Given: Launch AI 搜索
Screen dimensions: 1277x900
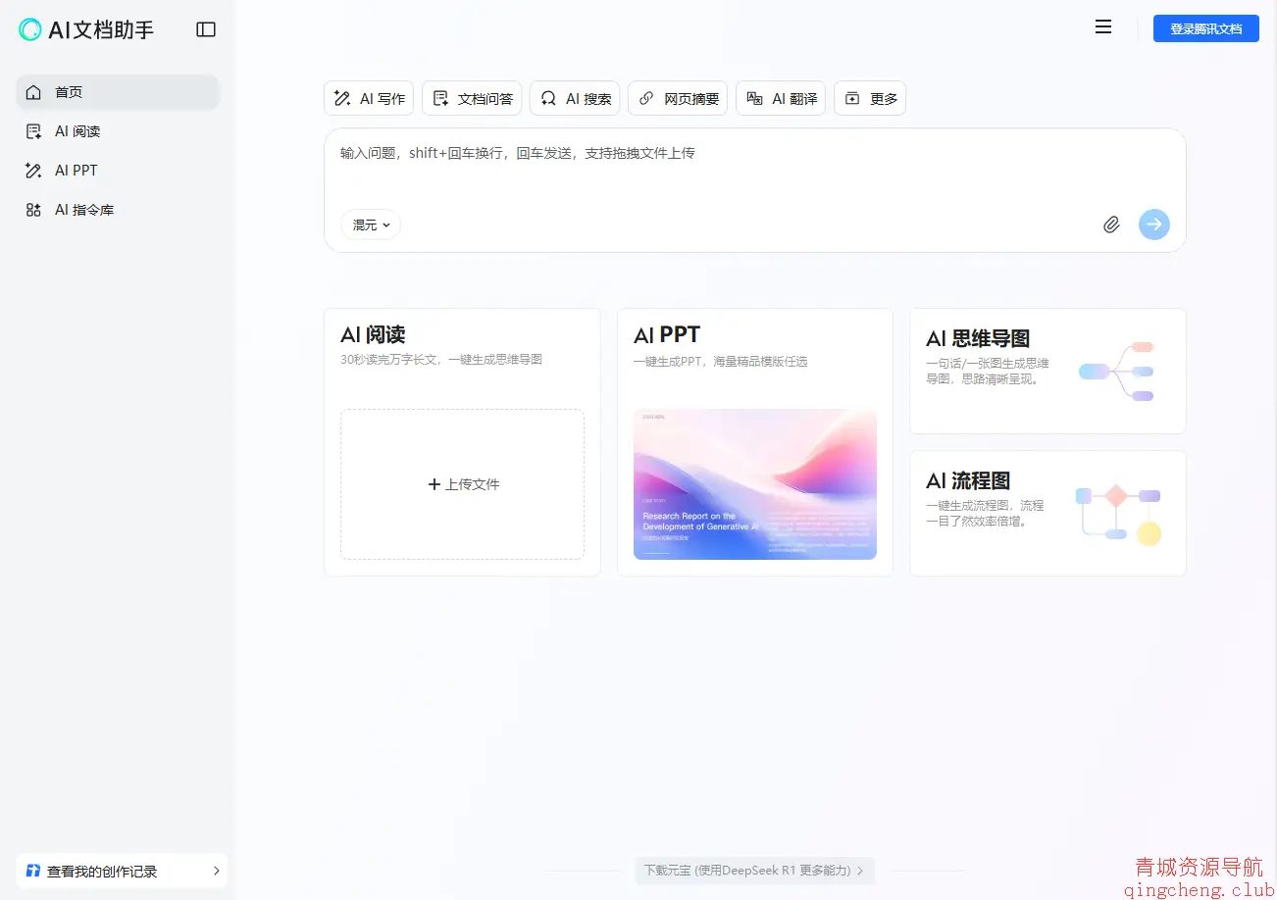Looking at the screenshot, I should 575,98.
